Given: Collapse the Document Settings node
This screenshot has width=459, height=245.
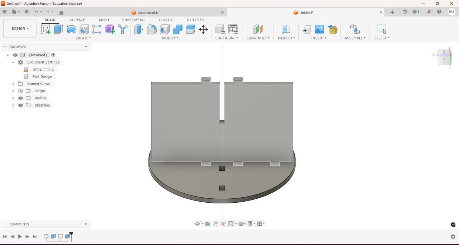Looking at the screenshot, I should point(13,62).
